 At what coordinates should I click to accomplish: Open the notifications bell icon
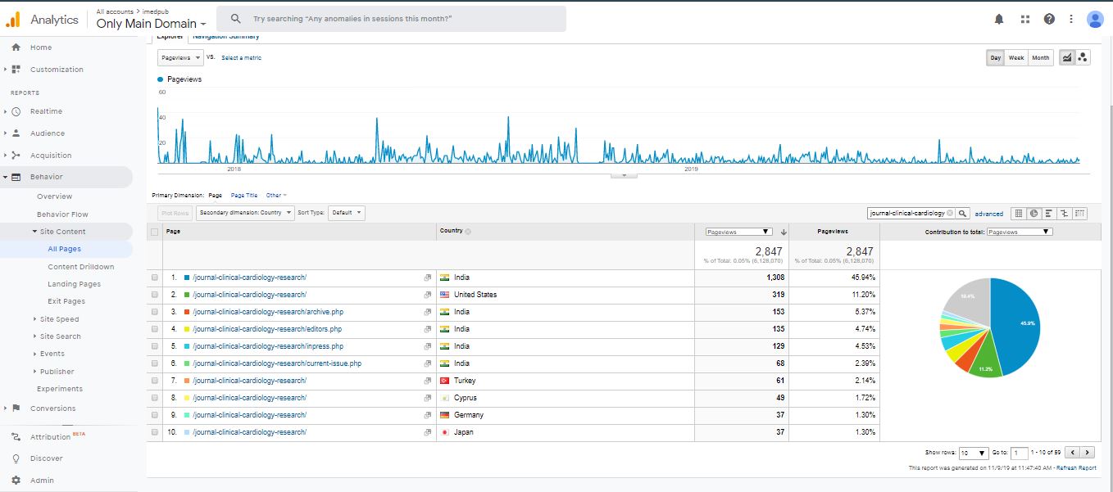(x=998, y=20)
